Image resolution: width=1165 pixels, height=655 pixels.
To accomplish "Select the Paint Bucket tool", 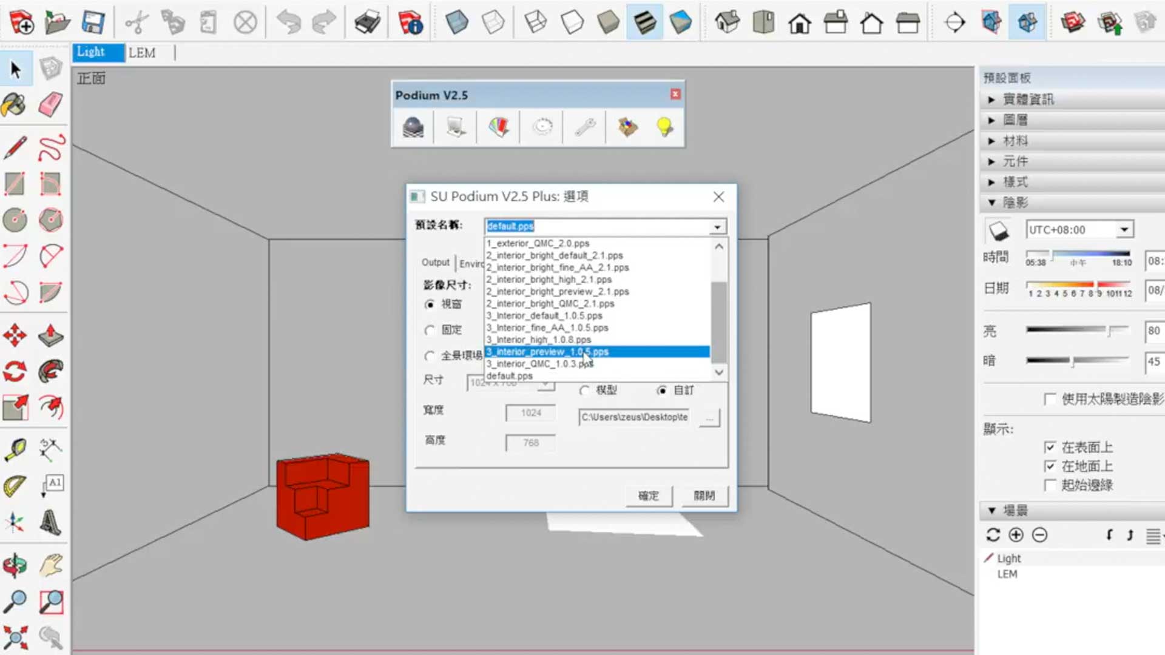I will (15, 105).
